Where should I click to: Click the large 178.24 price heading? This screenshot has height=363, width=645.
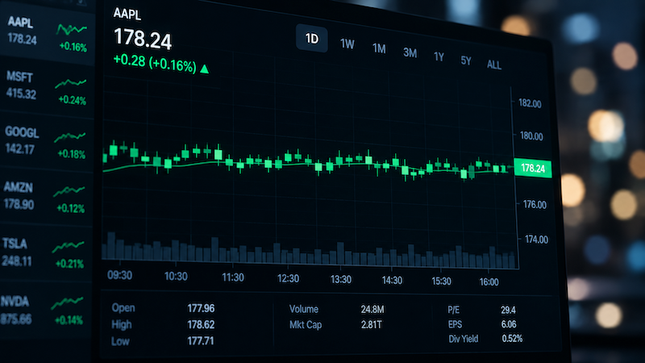[x=143, y=39]
